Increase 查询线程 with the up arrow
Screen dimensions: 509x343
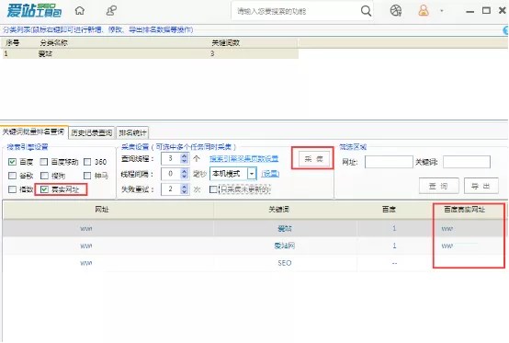[x=185, y=156]
